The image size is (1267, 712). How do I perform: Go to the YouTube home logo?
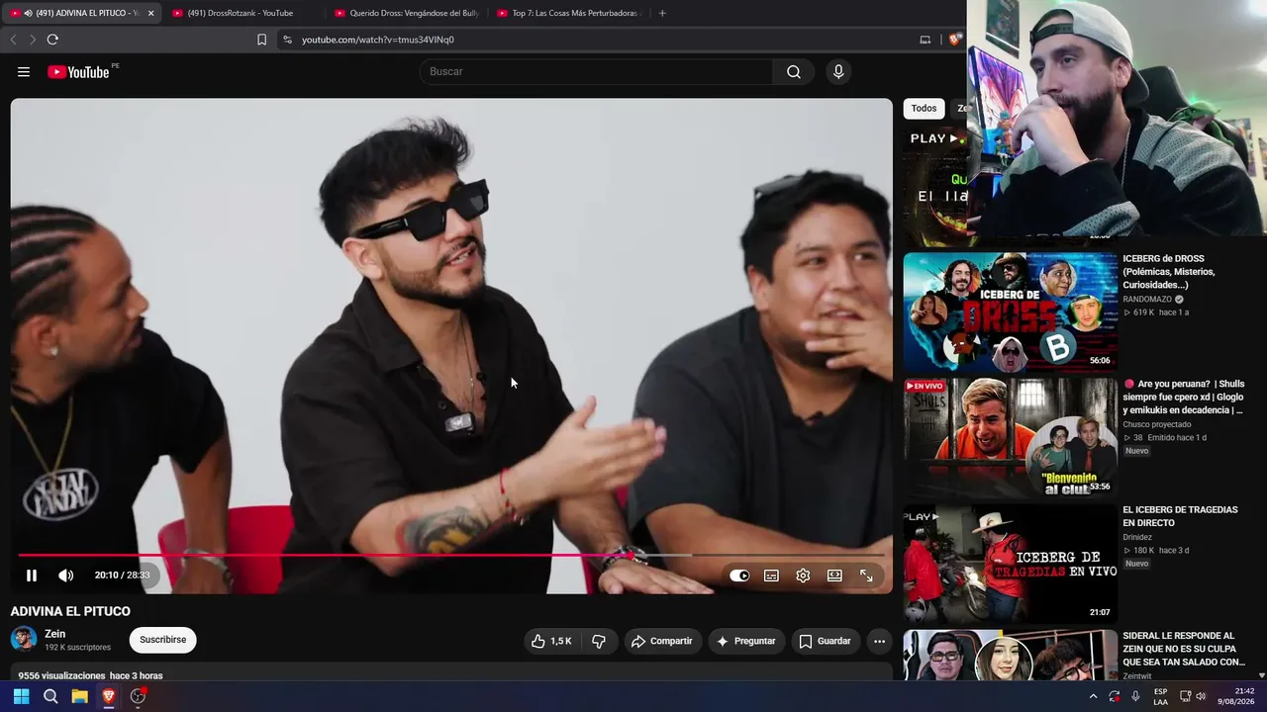(x=78, y=72)
